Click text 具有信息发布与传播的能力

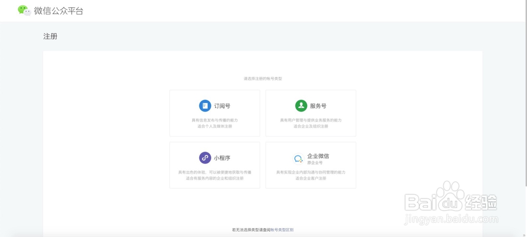click(x=215, y=120)
